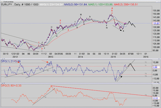Click the red wave label '2' on the price chart

click(x=42, y=48)
